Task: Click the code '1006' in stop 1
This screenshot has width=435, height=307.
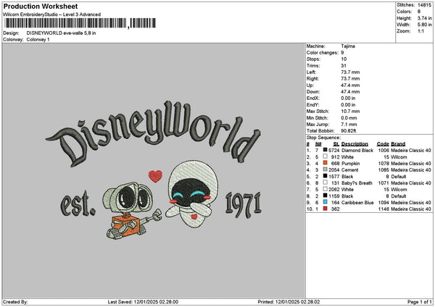Action: click(x=384, y=150)
